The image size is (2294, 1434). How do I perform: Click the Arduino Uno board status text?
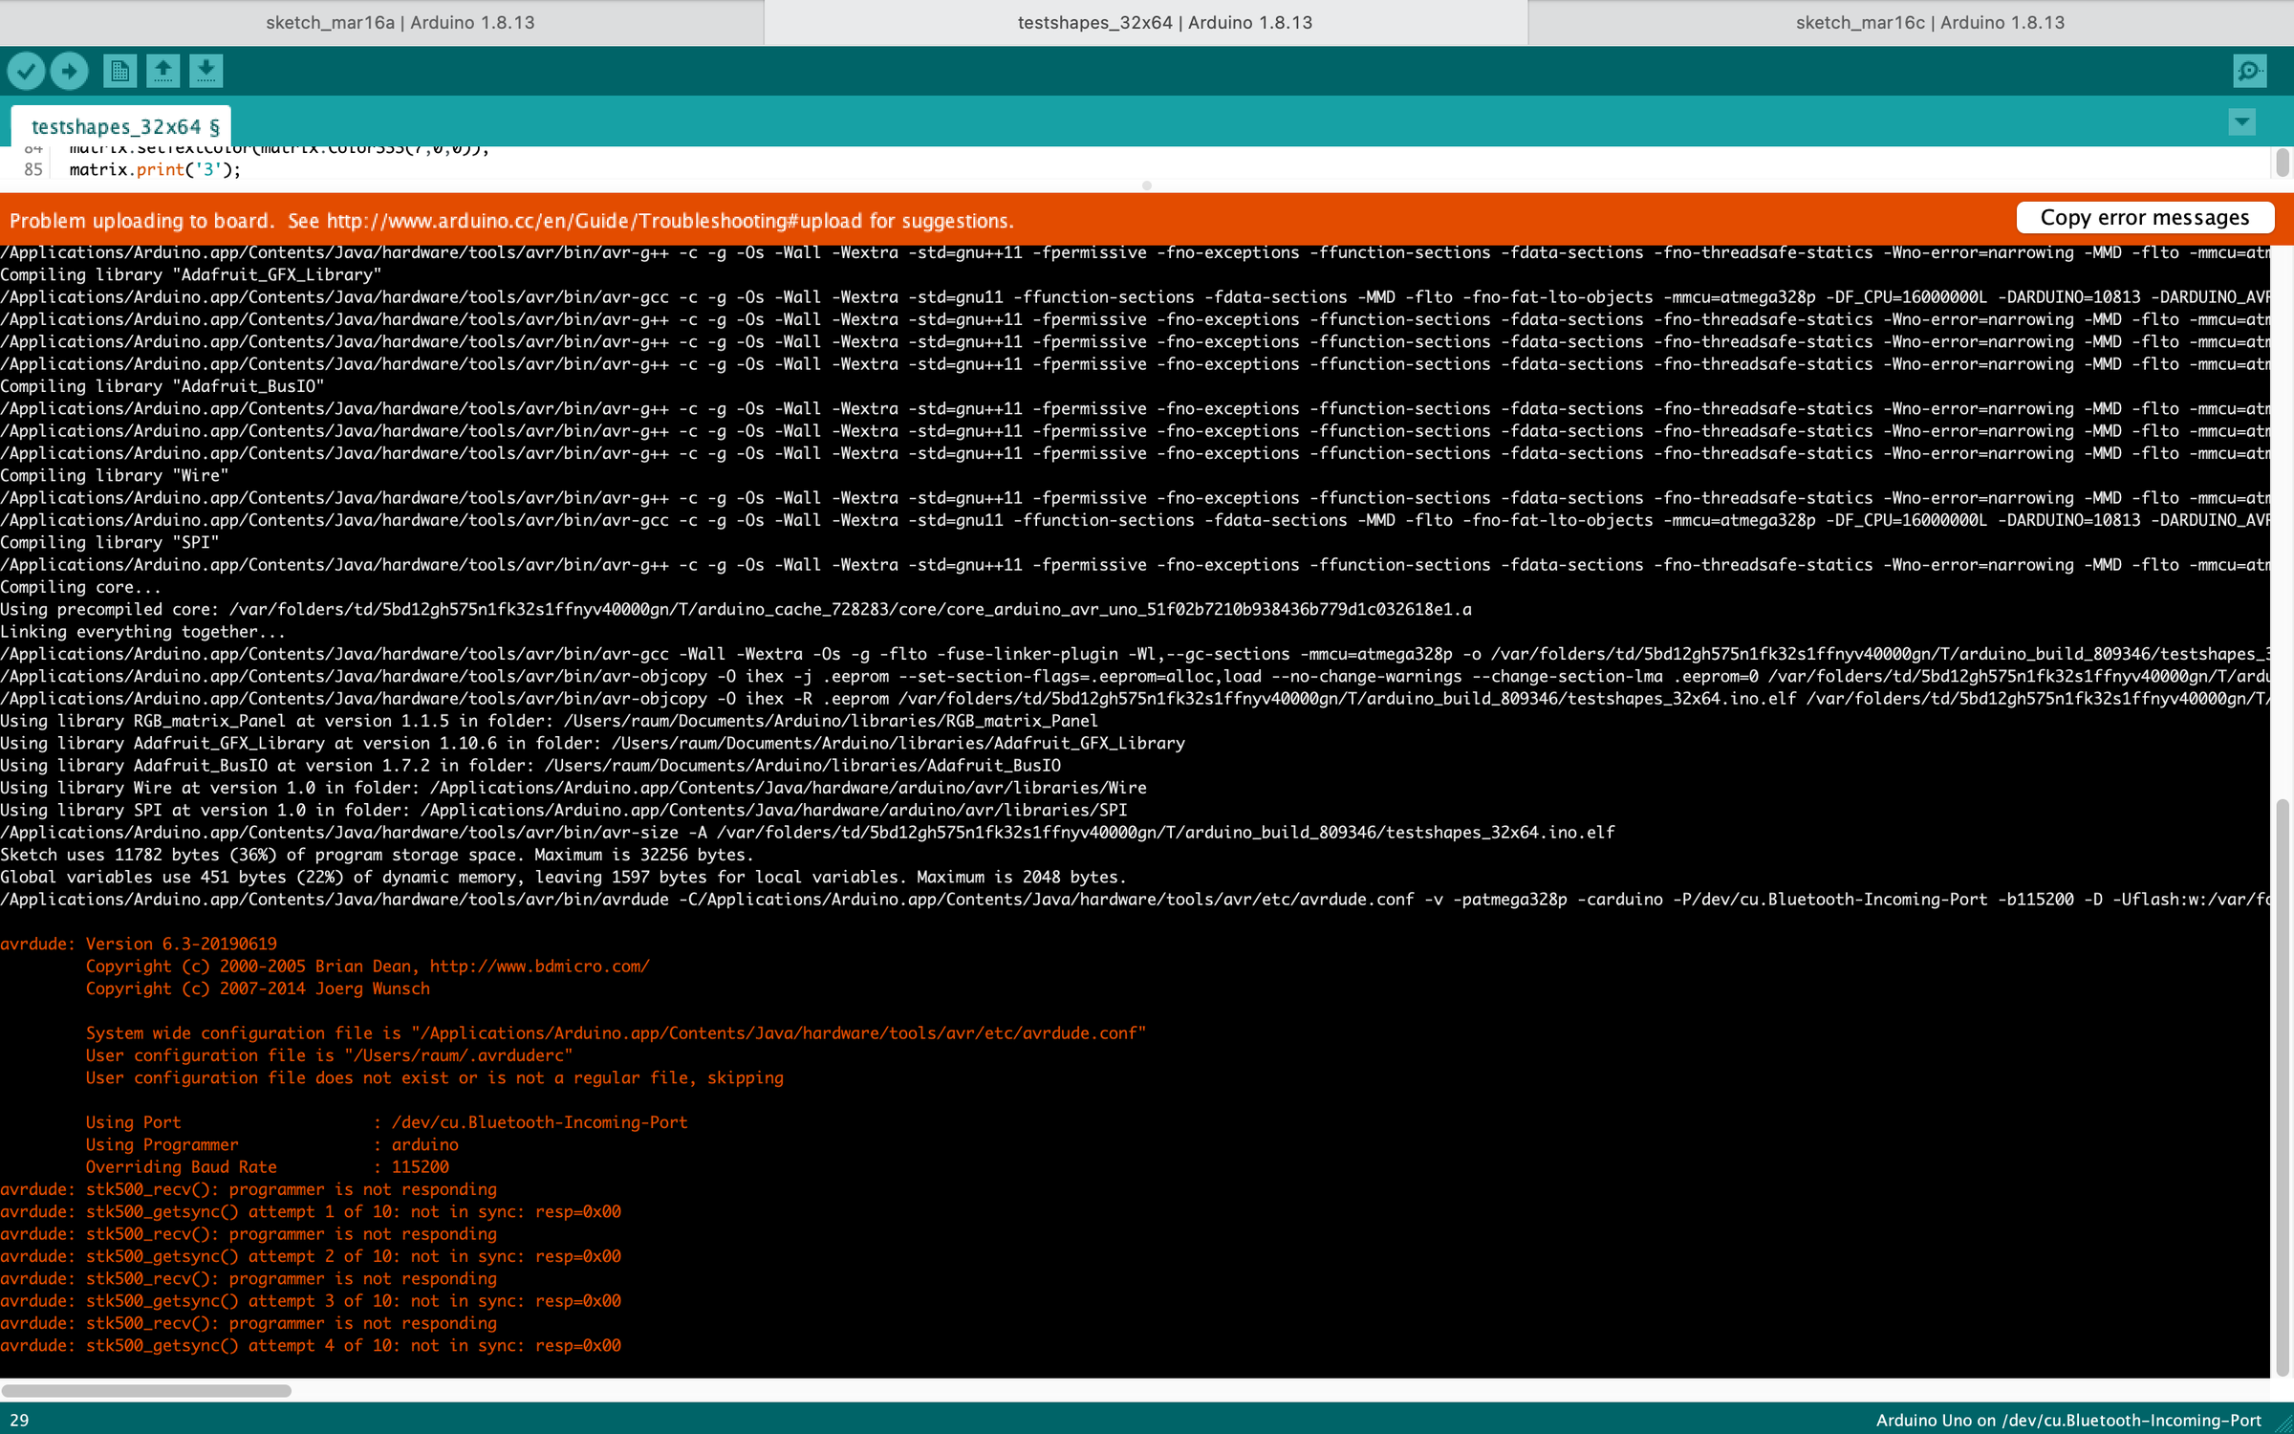2067,1421
